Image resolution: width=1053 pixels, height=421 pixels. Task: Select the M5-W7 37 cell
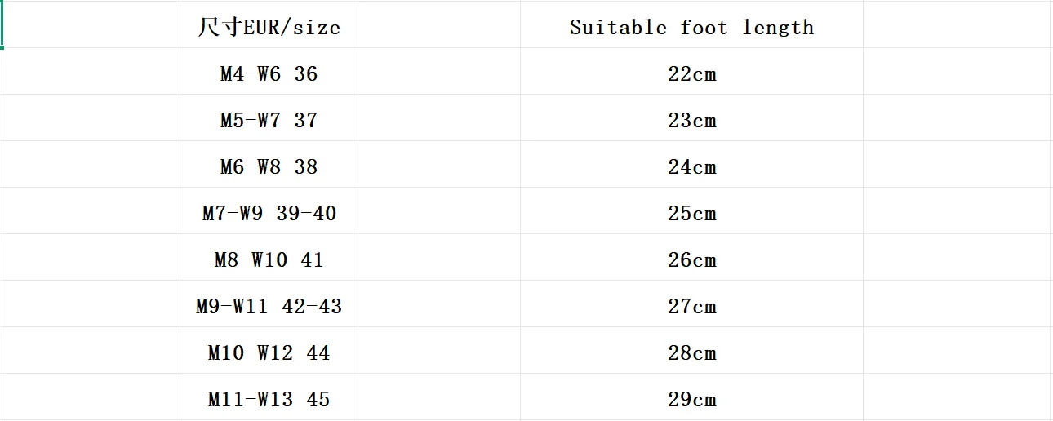pos(269,121)
